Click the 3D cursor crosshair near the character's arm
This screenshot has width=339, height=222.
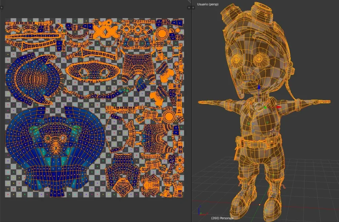pos(273,132)
